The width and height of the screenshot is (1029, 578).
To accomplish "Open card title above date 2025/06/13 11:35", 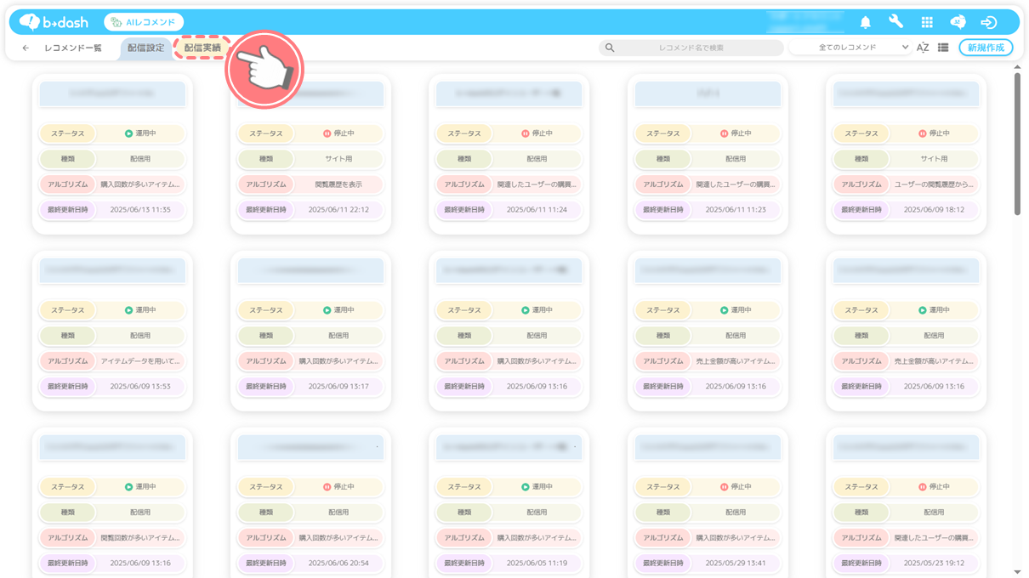I will click(x=112, y=93).
